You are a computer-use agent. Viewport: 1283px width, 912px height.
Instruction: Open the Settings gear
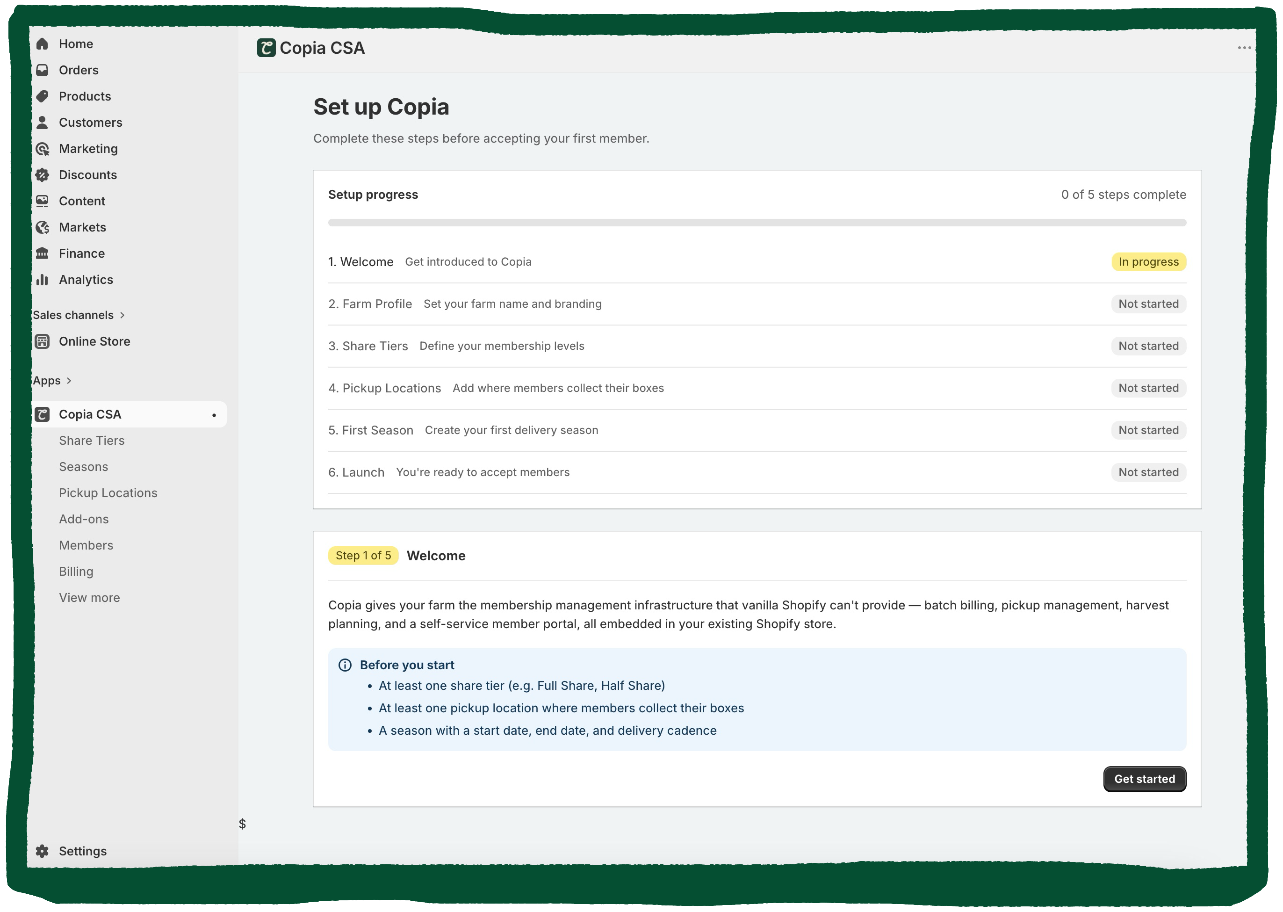43,851
